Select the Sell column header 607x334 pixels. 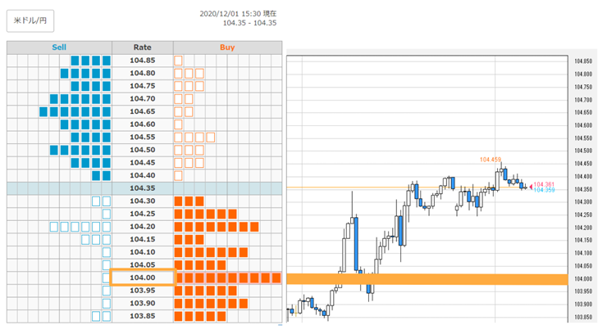[59, 47]
